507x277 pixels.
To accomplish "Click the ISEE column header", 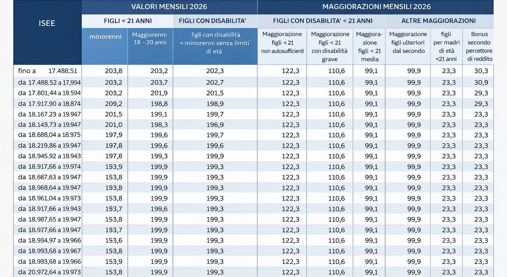I will [x=47, y=23].
